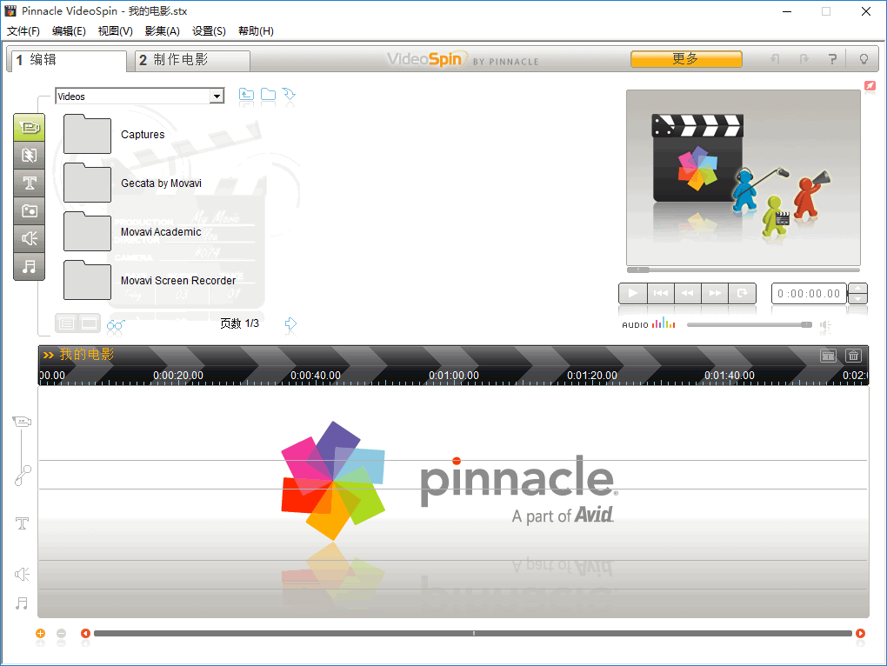Open help with question mark icon
Viewport: 887px width, 666px height.
(832, 59)
